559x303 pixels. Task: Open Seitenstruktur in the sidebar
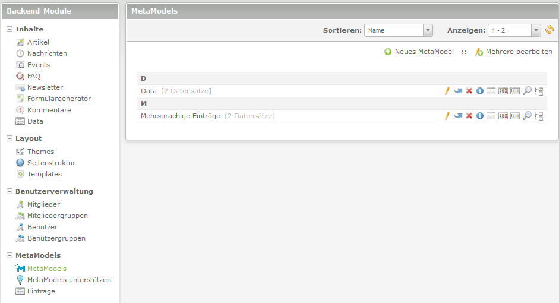coord(51,163)
